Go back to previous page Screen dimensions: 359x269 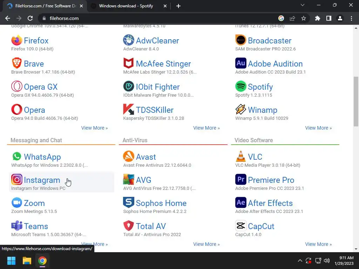[x=8, y=18]
